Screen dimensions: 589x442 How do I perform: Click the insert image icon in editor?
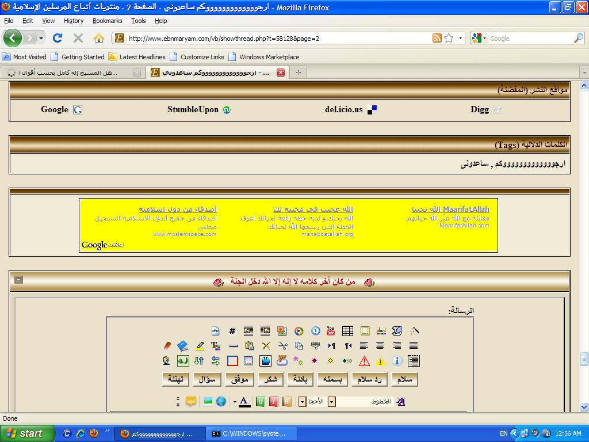208,401
